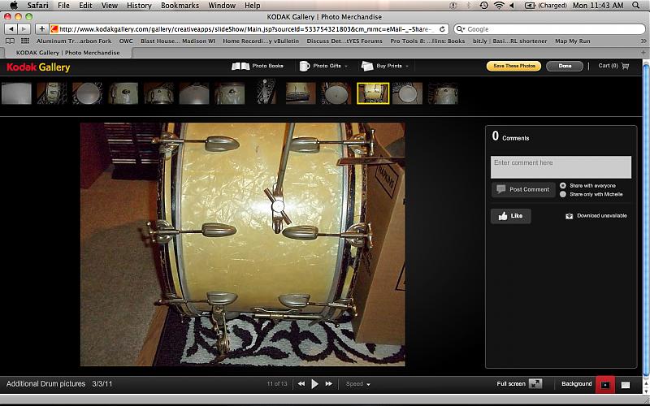Open the Bookmarks menu
650x406 pixels.
coord(180,5)
